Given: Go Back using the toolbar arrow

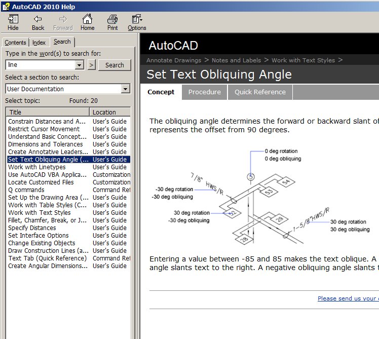Looking at the screenshot, I should click(x=38, y=22).
